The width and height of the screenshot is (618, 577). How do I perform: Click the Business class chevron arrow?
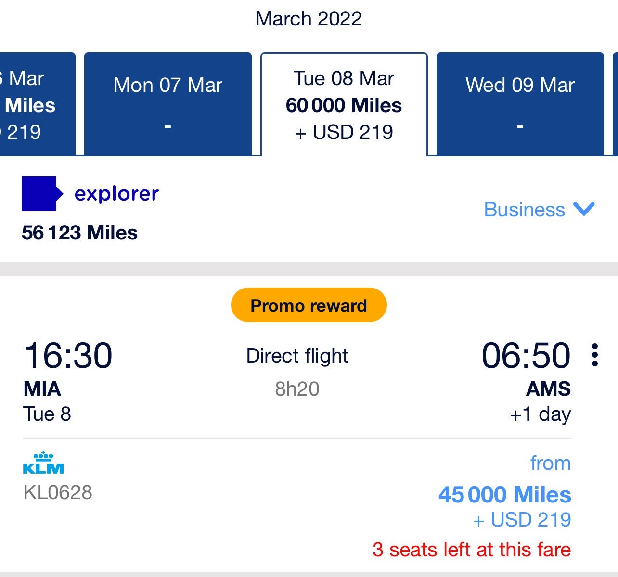(x=583, y=210)
